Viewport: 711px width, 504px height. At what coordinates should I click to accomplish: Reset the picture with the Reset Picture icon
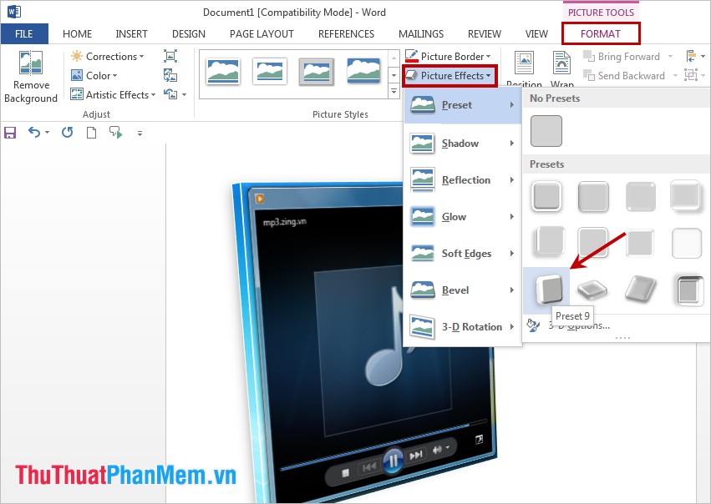(x=170, y=94)
